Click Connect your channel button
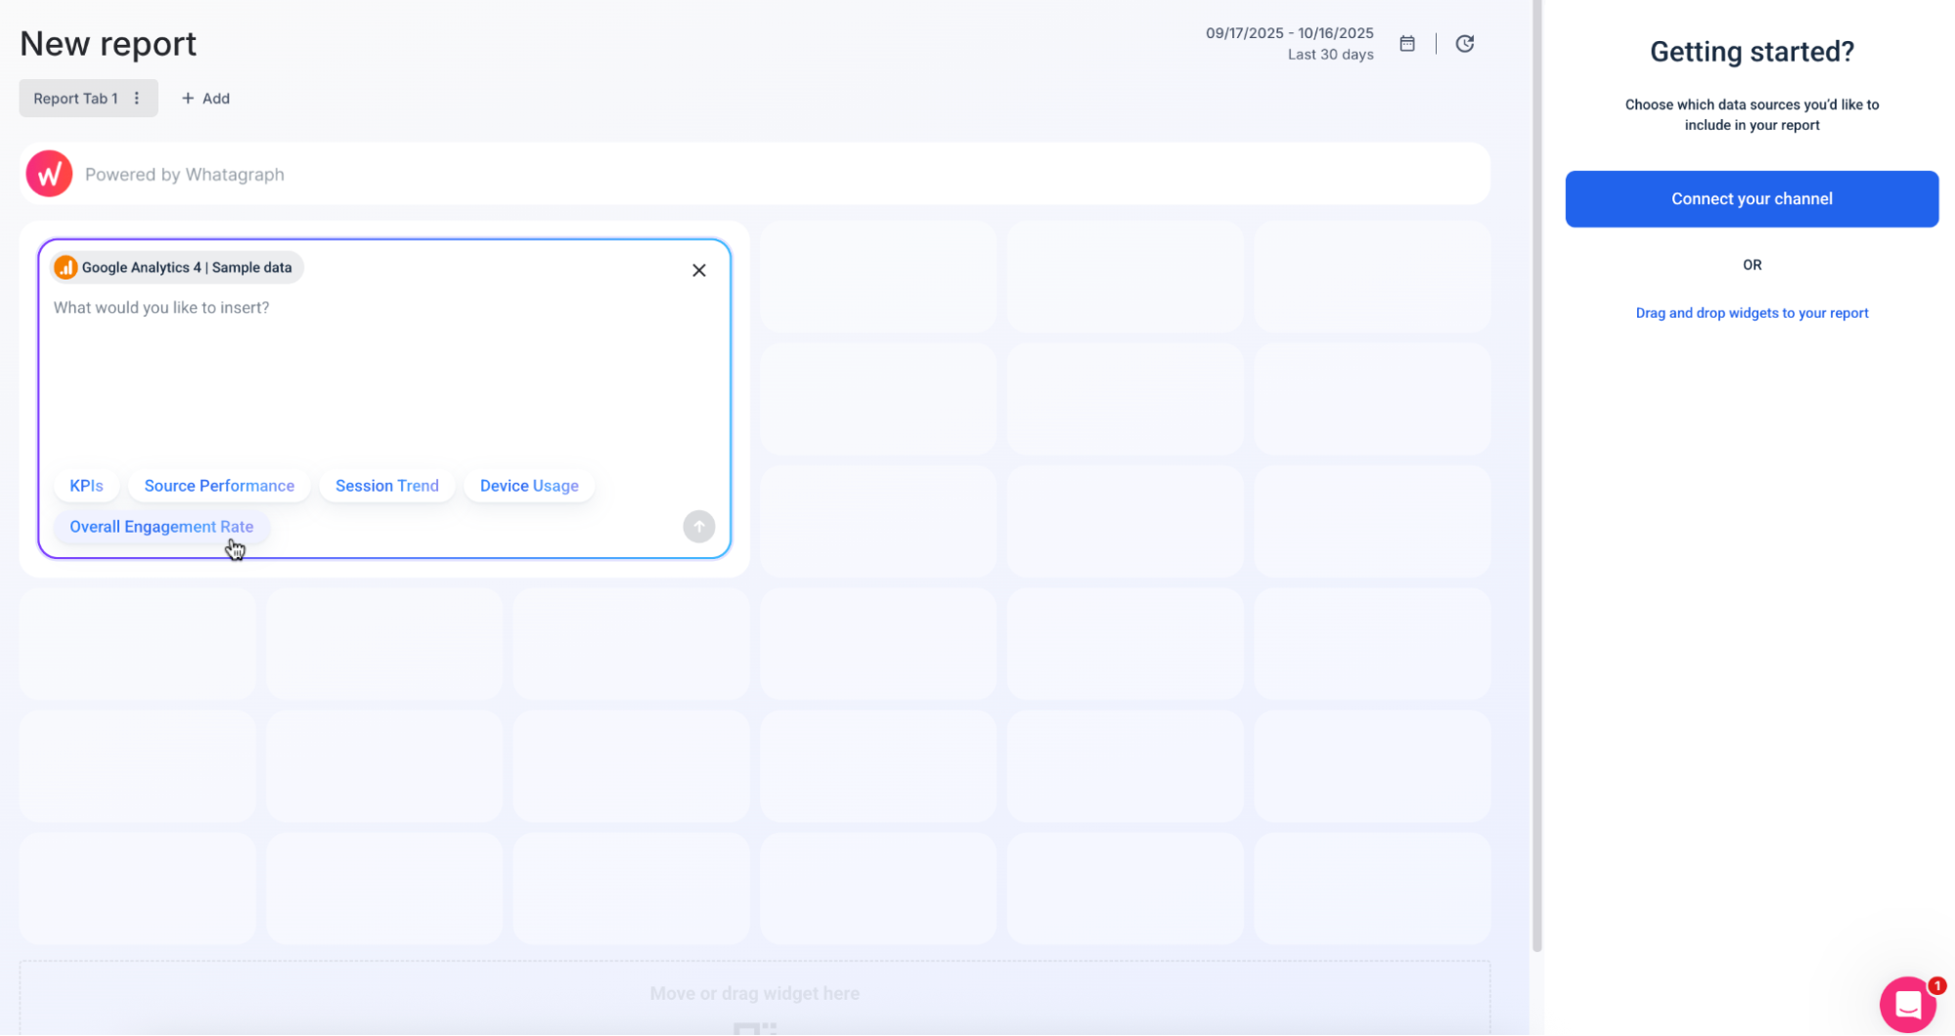This screenshot has height=1036, width=1955. pos(1751,199)
